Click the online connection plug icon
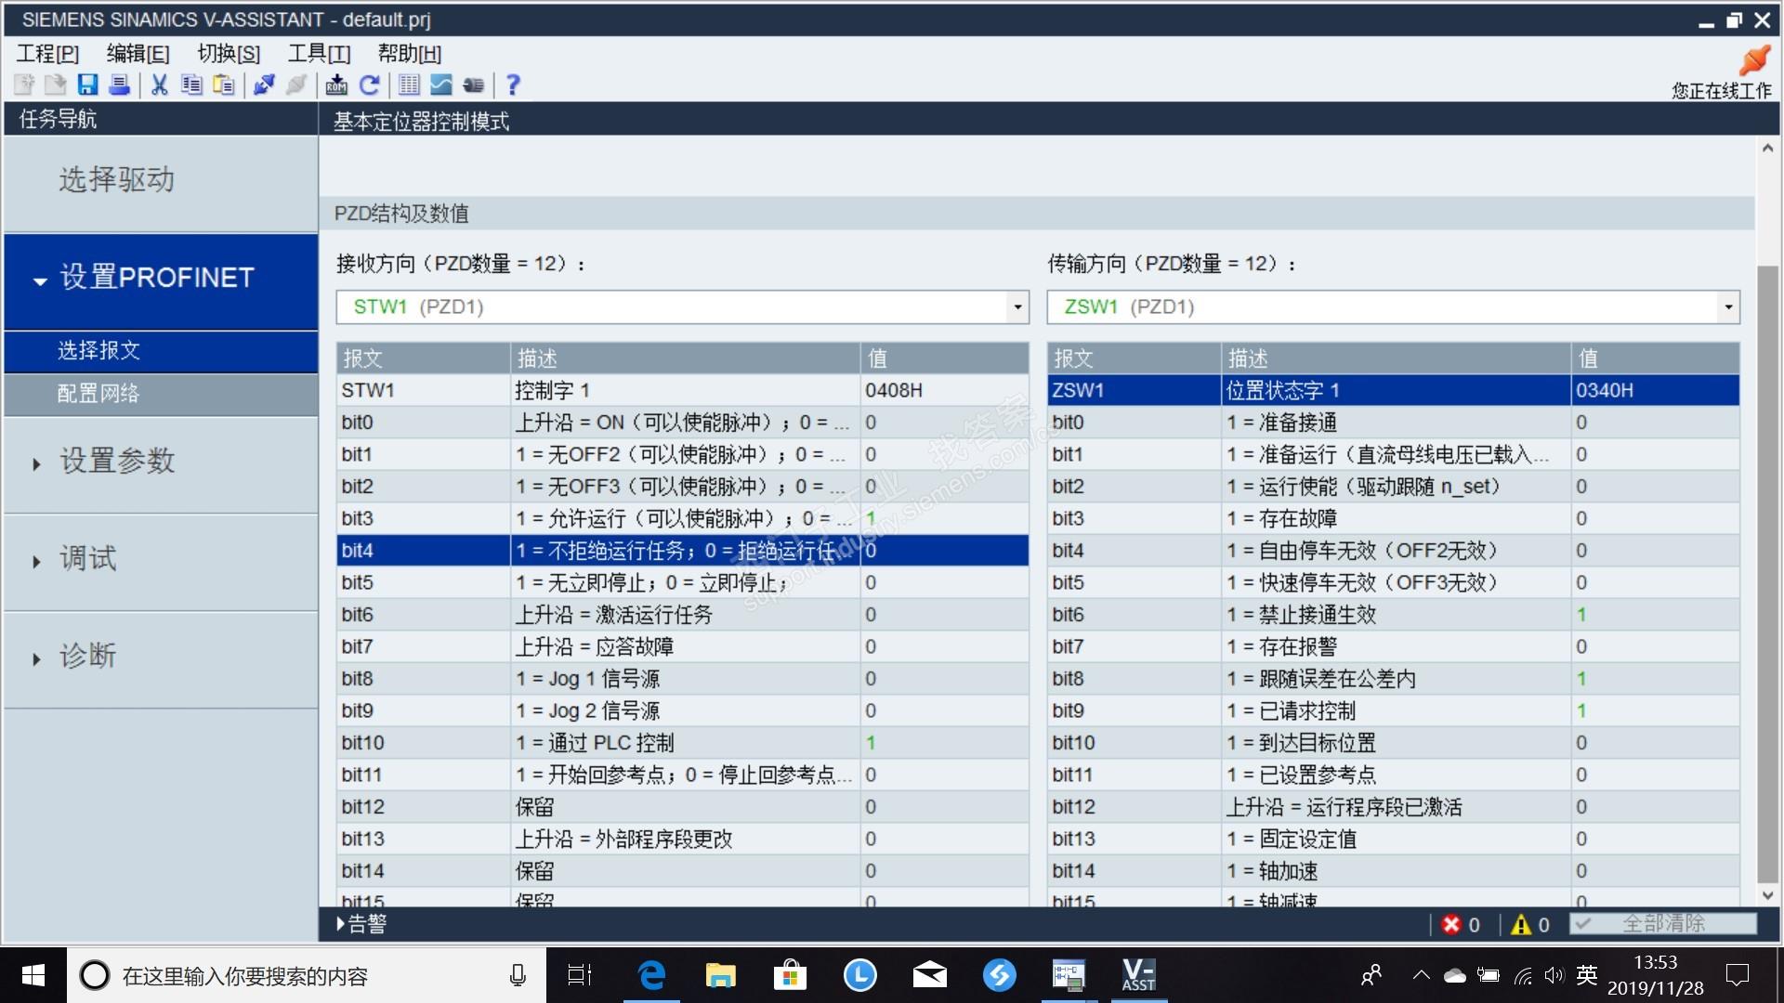 click(x=1754, y=60)
